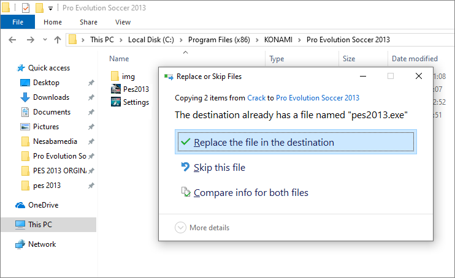
Task: Choose Skip this file option
Action: pos(220,168)
